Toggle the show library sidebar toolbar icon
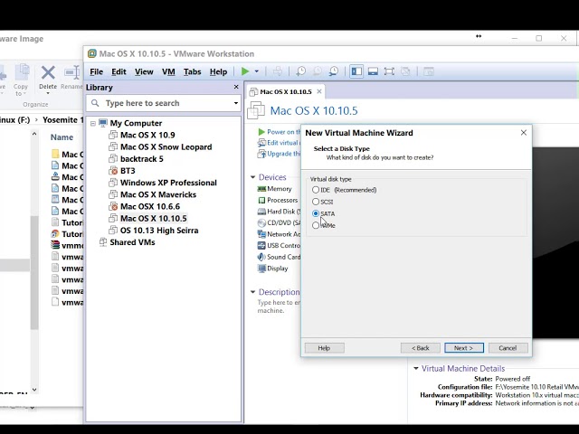 356,71
